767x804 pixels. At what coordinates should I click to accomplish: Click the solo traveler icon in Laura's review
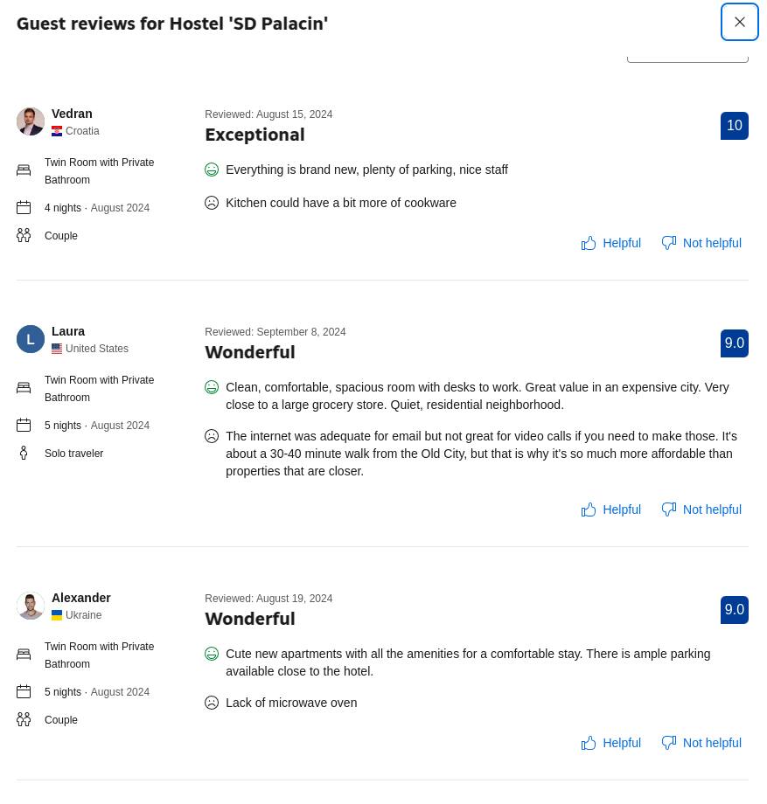(x=24, y=453)
